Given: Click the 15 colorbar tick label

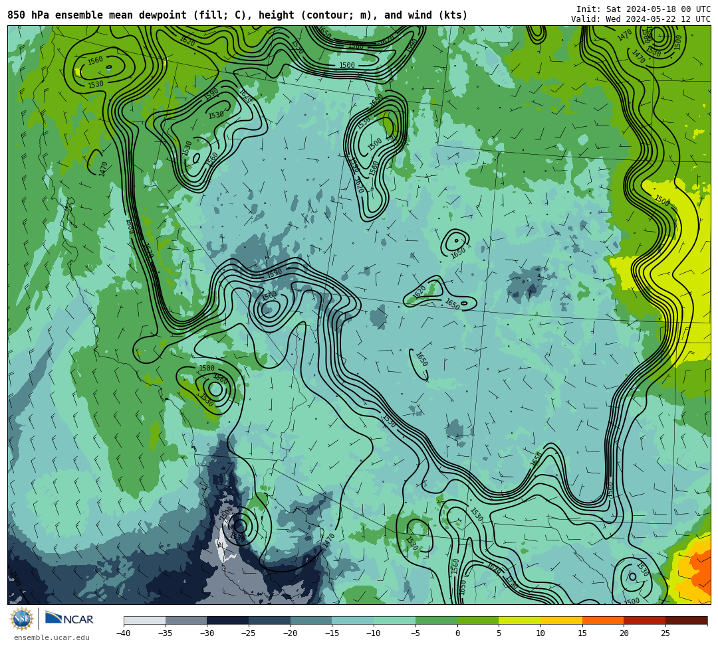Looking at the screenshot, I should tap(582, 633).
